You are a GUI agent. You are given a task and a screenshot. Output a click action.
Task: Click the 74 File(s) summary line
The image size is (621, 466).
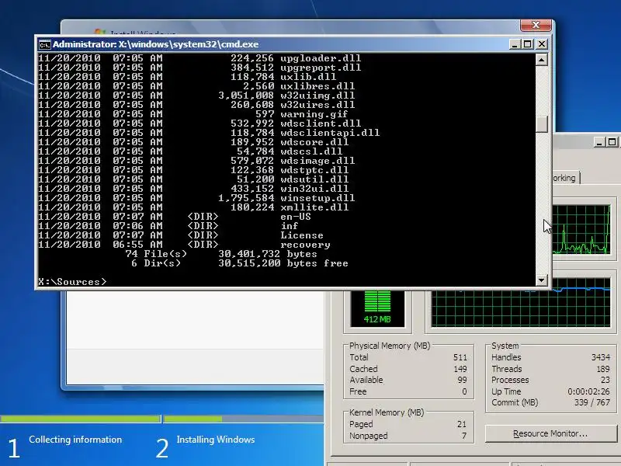coord(221,254)
